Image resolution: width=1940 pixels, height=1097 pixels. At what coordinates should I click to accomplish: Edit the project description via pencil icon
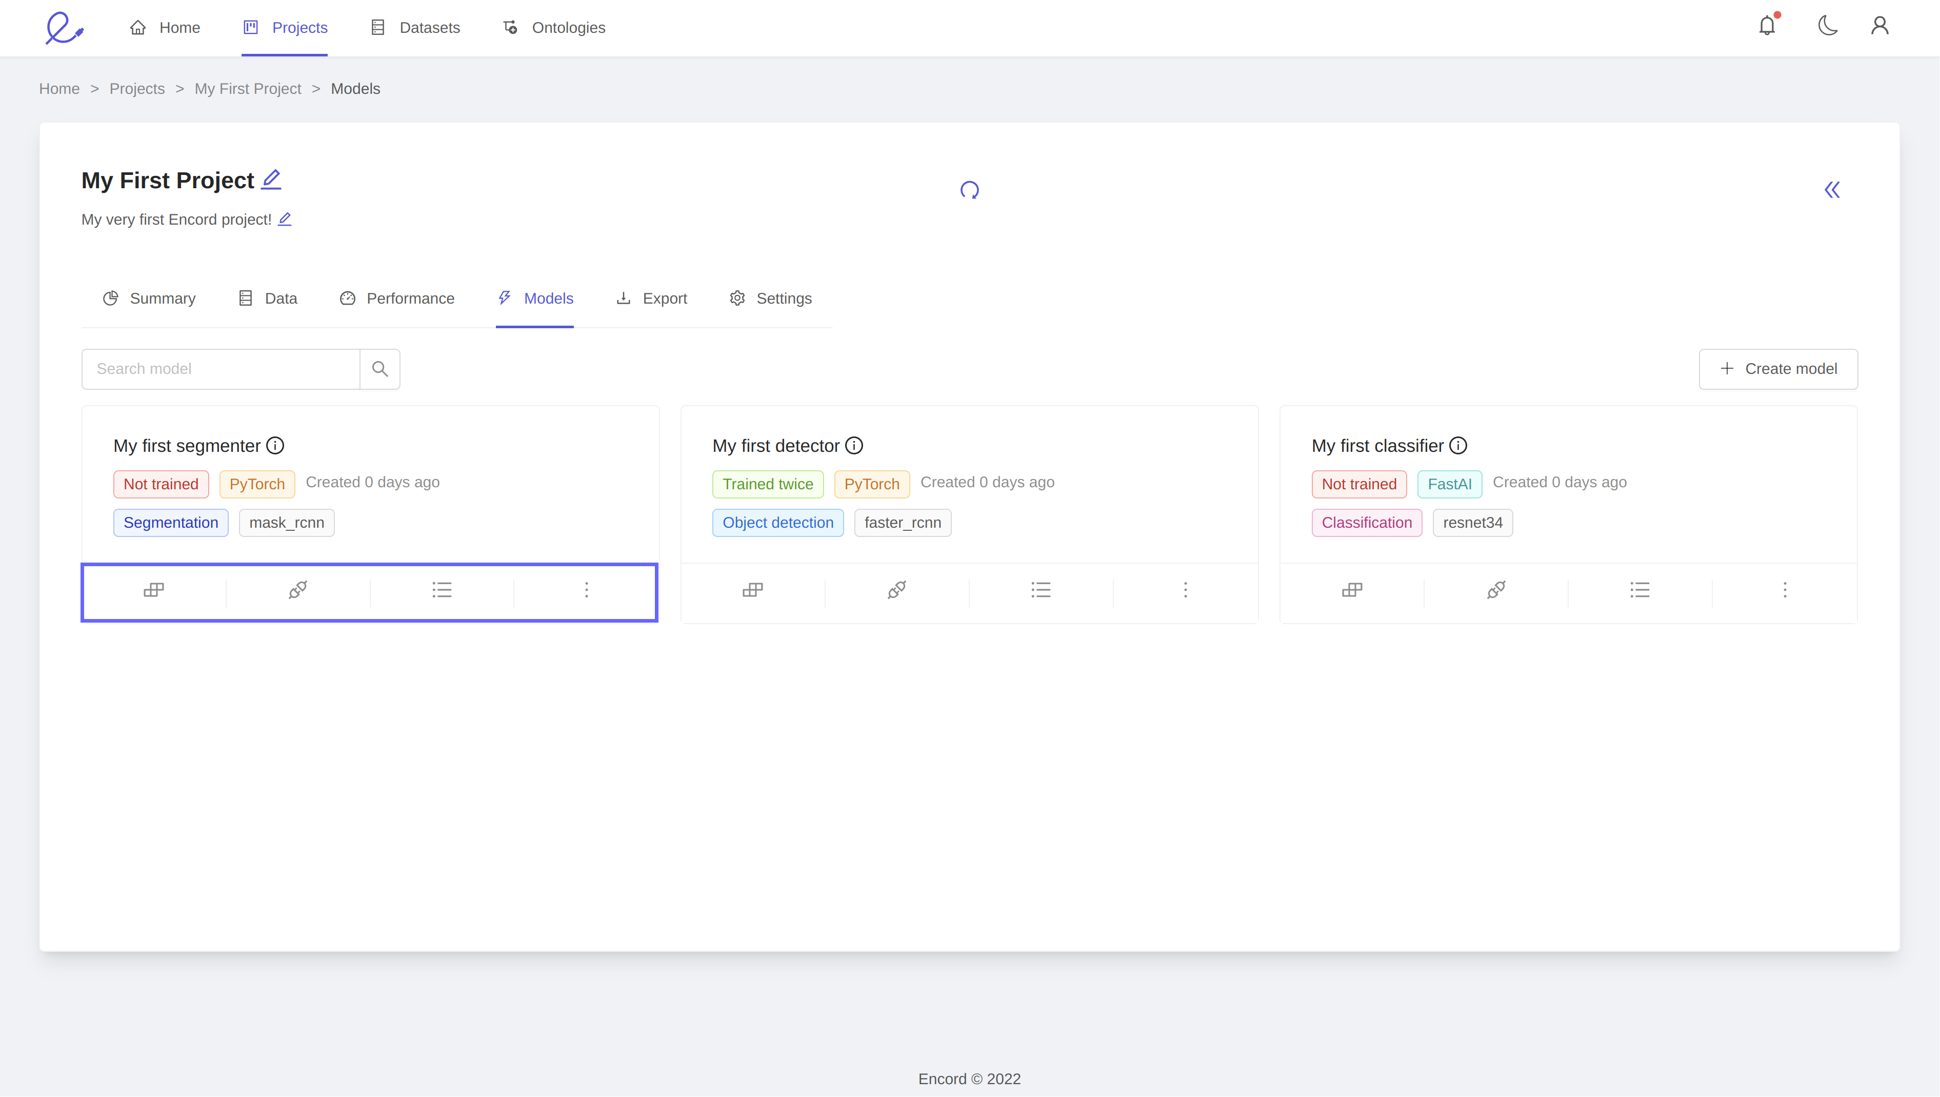pos(285,220)
